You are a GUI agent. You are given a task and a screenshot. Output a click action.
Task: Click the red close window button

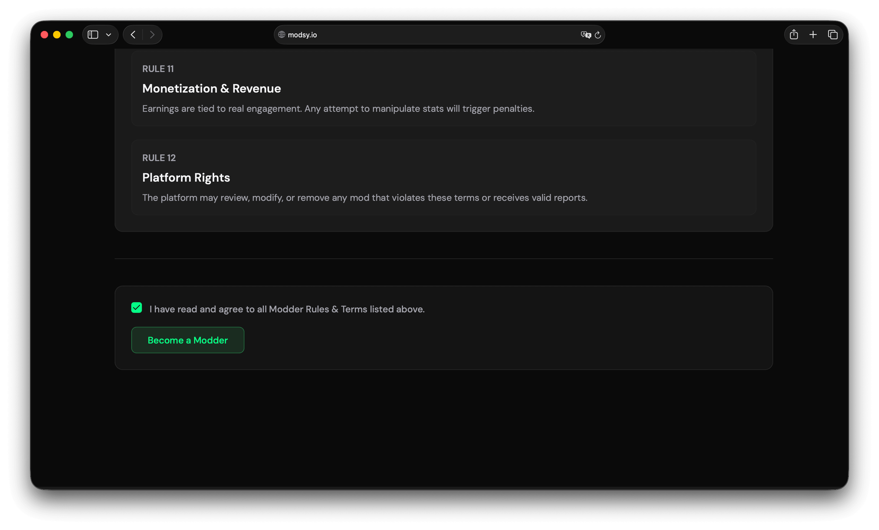click(44, 35)
